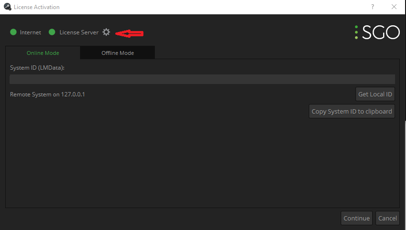Click the SGO logo
The image size is (406, 230).
pyautogui.click(x=377, y=32)
